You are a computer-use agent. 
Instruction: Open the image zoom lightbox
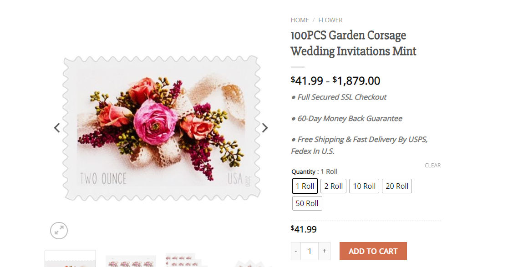tap(59, 231)
